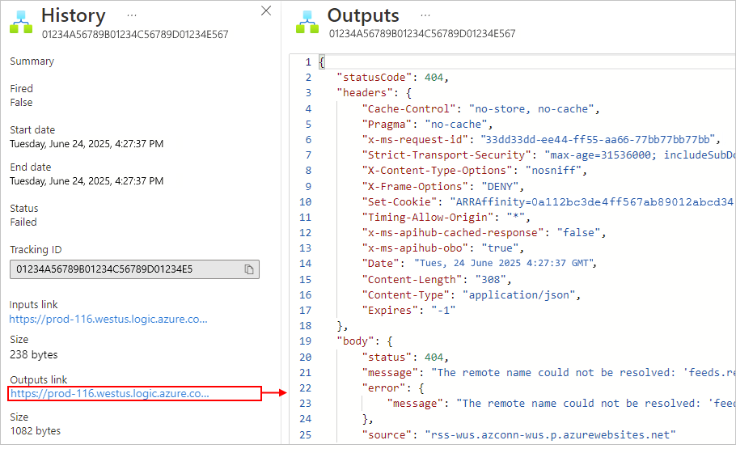Close the History pane
The width and height of the screenshot is (736, 453).
tap(266, 11)
